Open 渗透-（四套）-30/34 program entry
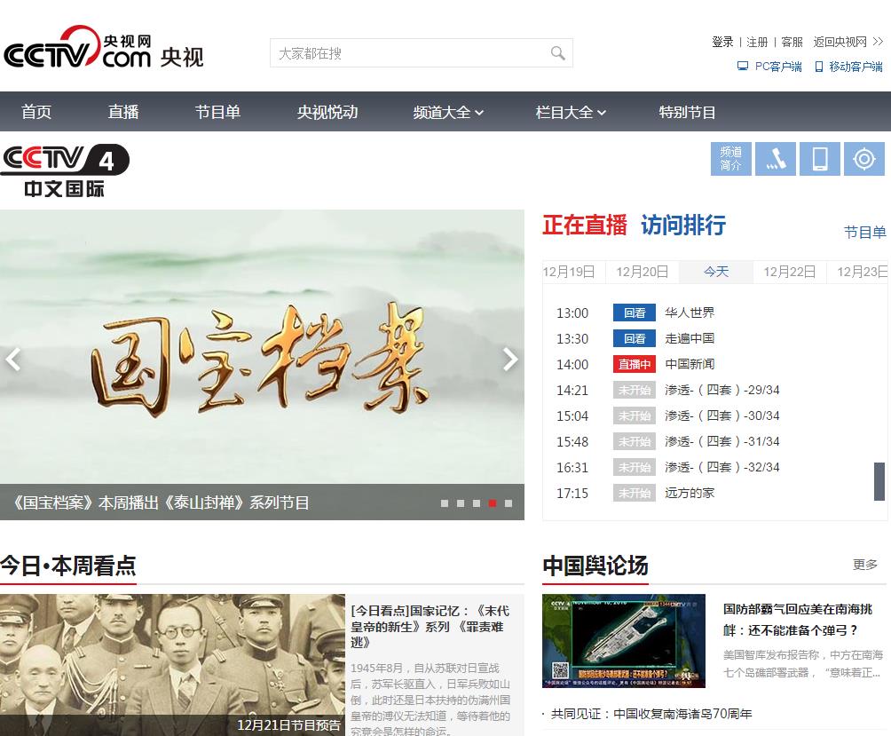891x736 pixels. pos(722,416)
